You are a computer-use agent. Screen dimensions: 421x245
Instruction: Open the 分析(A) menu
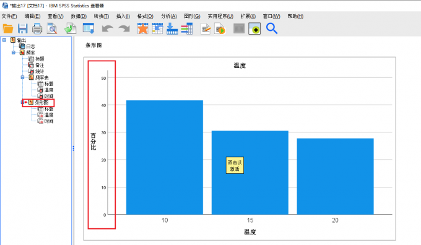click(169, 16)
